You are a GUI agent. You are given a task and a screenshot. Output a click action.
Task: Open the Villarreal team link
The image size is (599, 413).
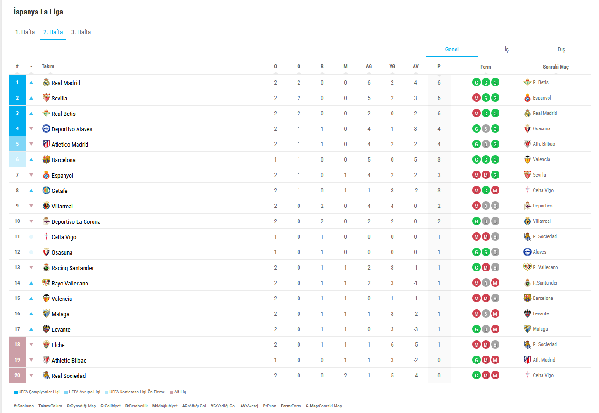coord(62,206)
